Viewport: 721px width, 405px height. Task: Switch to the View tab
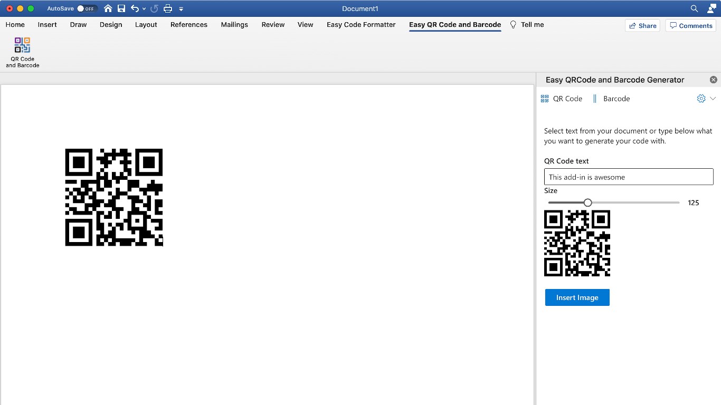pyautogui.click(x=305, y=25)
